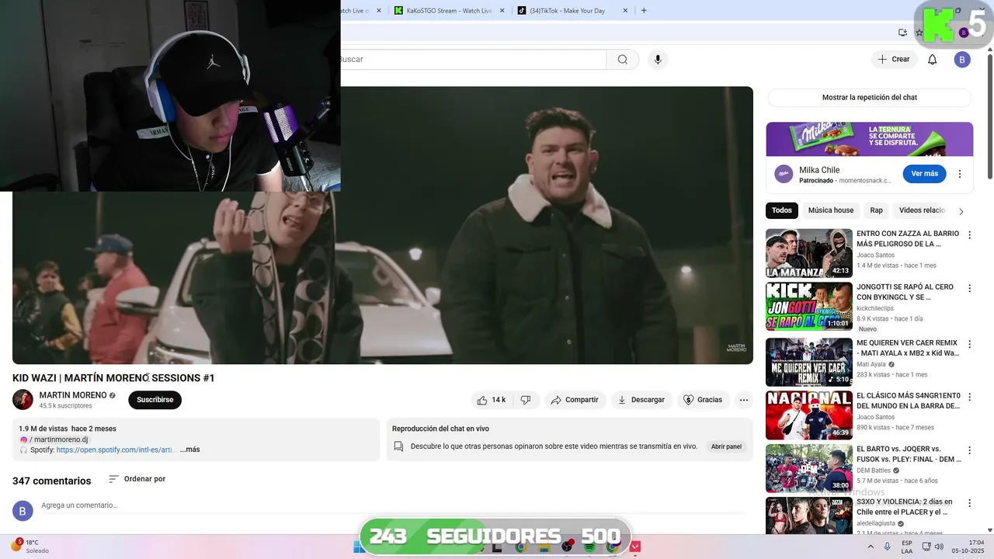
Task: Click the Agrega un comentario field
Action: [x=391, y=505]
